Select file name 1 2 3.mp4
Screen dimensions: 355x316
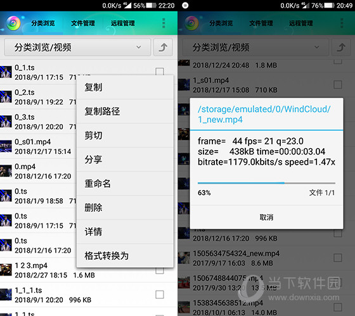click(x=31, y=265)
